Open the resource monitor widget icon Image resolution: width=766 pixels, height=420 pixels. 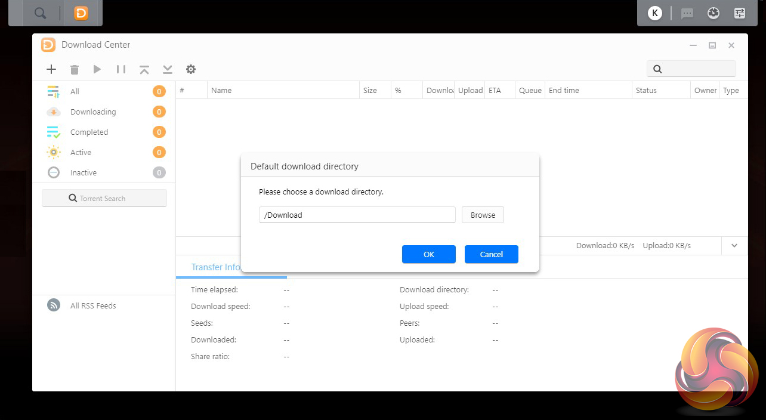click(x=714, y=13)
